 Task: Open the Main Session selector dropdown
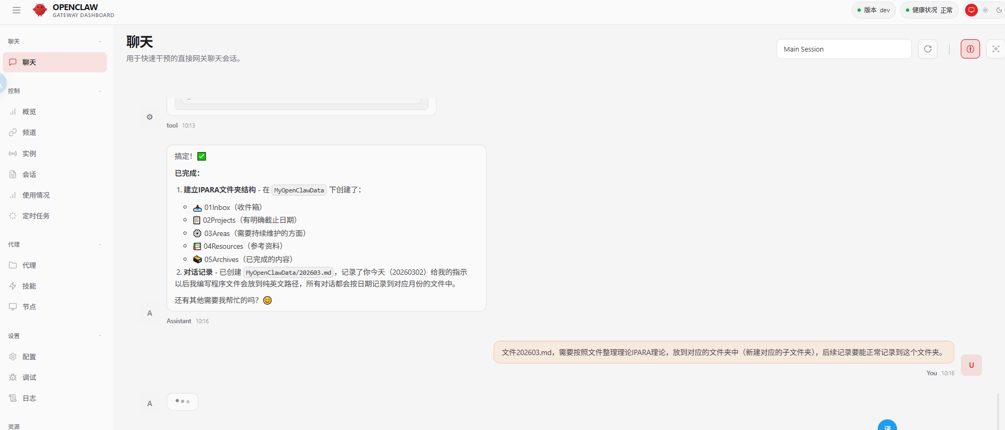click(x=844, y=49)
